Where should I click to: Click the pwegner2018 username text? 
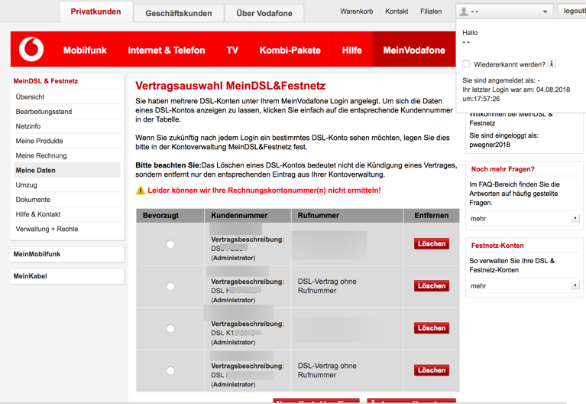coord(490,145)
